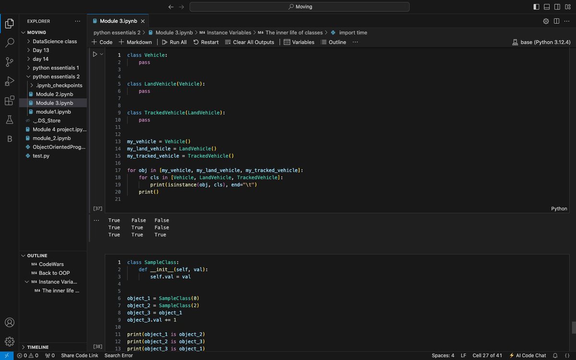Run All notebook cells
The height and width of the screenshot is (360, 576).
pyautogui.click(x=174, y=42)
